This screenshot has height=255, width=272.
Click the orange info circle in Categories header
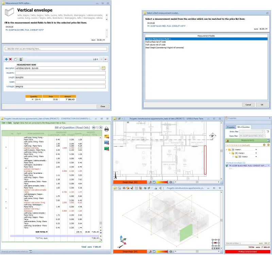pyautogui.click(x=264, y=145)
